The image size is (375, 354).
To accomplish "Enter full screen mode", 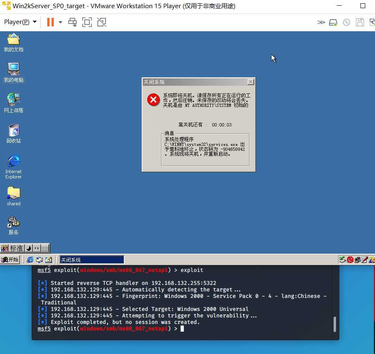I will pos(87,22).
